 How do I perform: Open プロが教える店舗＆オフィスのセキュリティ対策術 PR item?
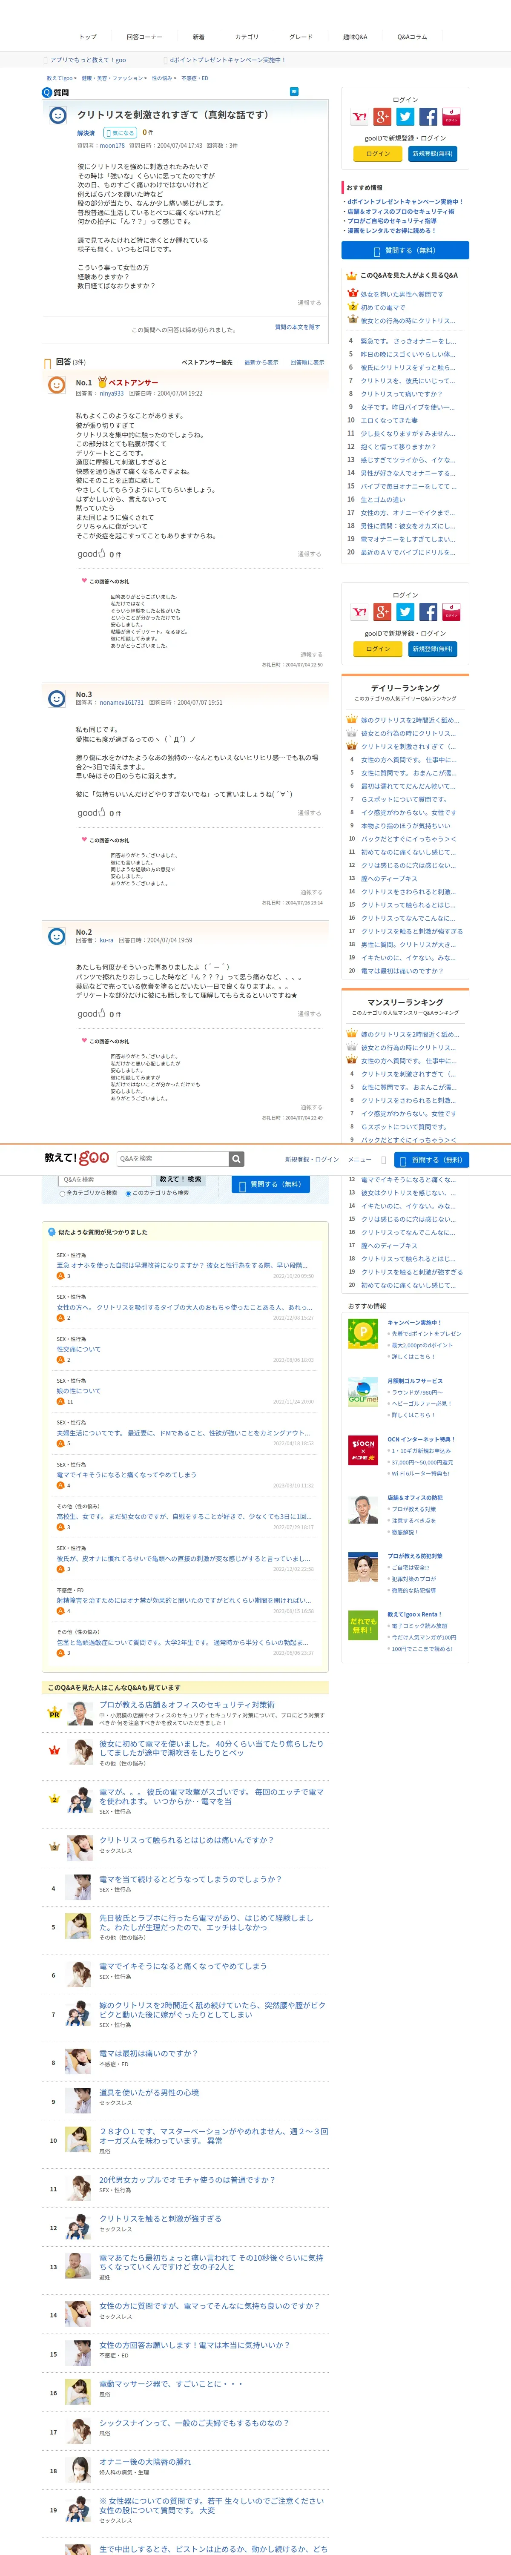tap(187, 1705)
